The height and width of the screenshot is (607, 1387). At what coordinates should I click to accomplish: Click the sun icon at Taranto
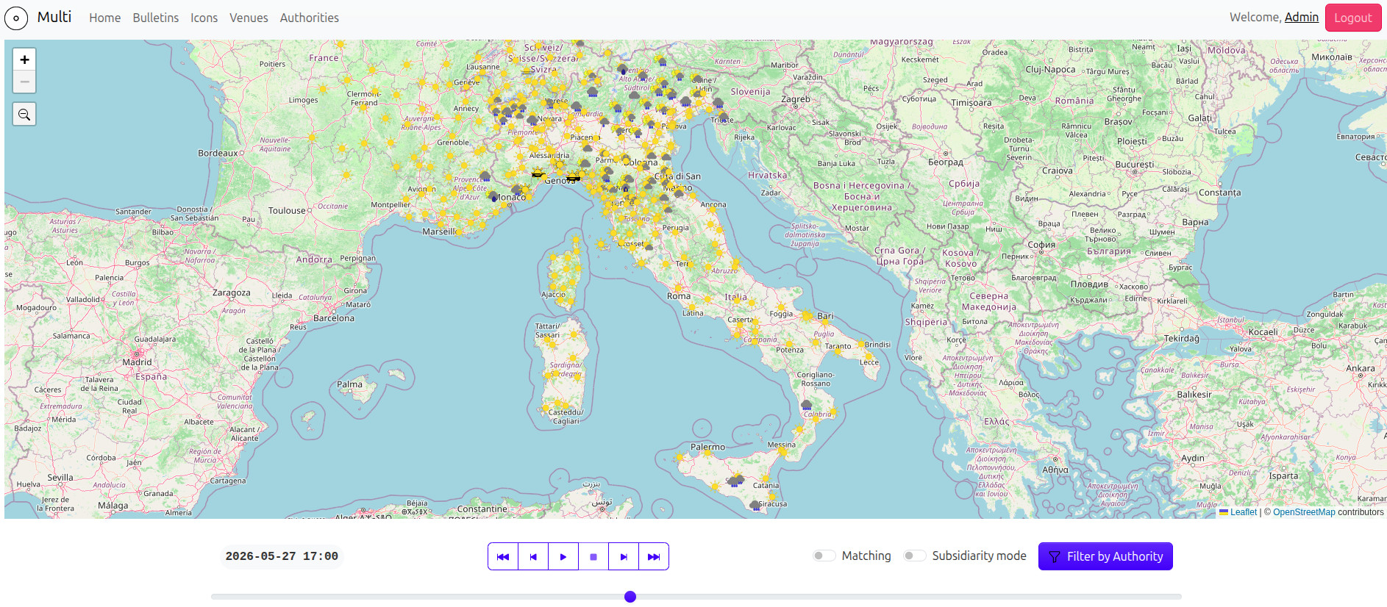(839, 353)
